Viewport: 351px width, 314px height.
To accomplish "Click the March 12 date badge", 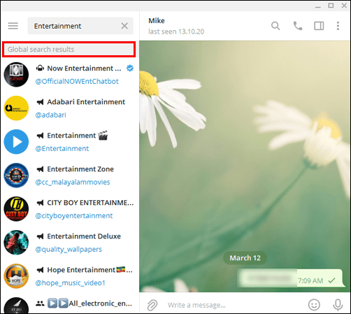I will 245,258.
